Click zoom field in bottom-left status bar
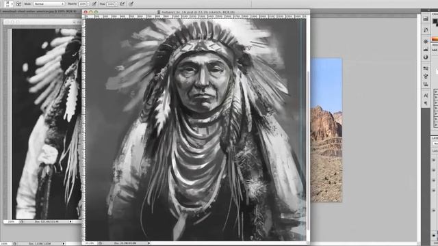Image resolution: width=438 pixels, height=246 pixels. pyautogui.click(x=5, y=243)
